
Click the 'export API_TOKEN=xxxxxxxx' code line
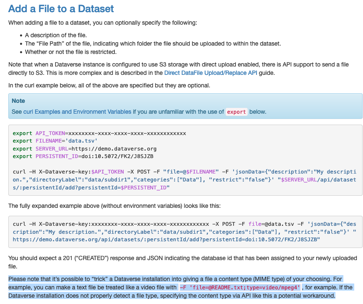pos(99,133)
